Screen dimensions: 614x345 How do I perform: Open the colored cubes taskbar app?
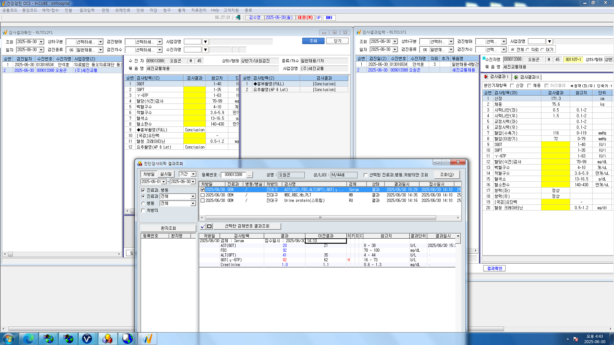[107, 339]
